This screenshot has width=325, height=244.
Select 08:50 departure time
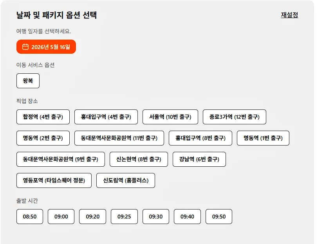[x=30, y=217]
